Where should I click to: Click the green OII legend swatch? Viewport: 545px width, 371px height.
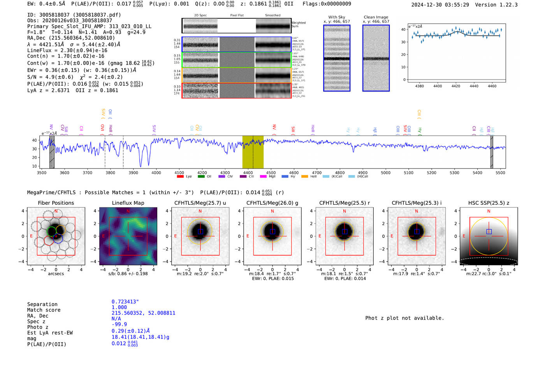(x=201, y=176)
